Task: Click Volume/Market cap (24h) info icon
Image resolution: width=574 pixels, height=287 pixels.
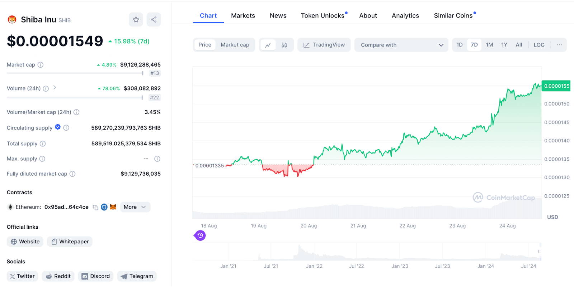Action: click(x=76, y=112)
